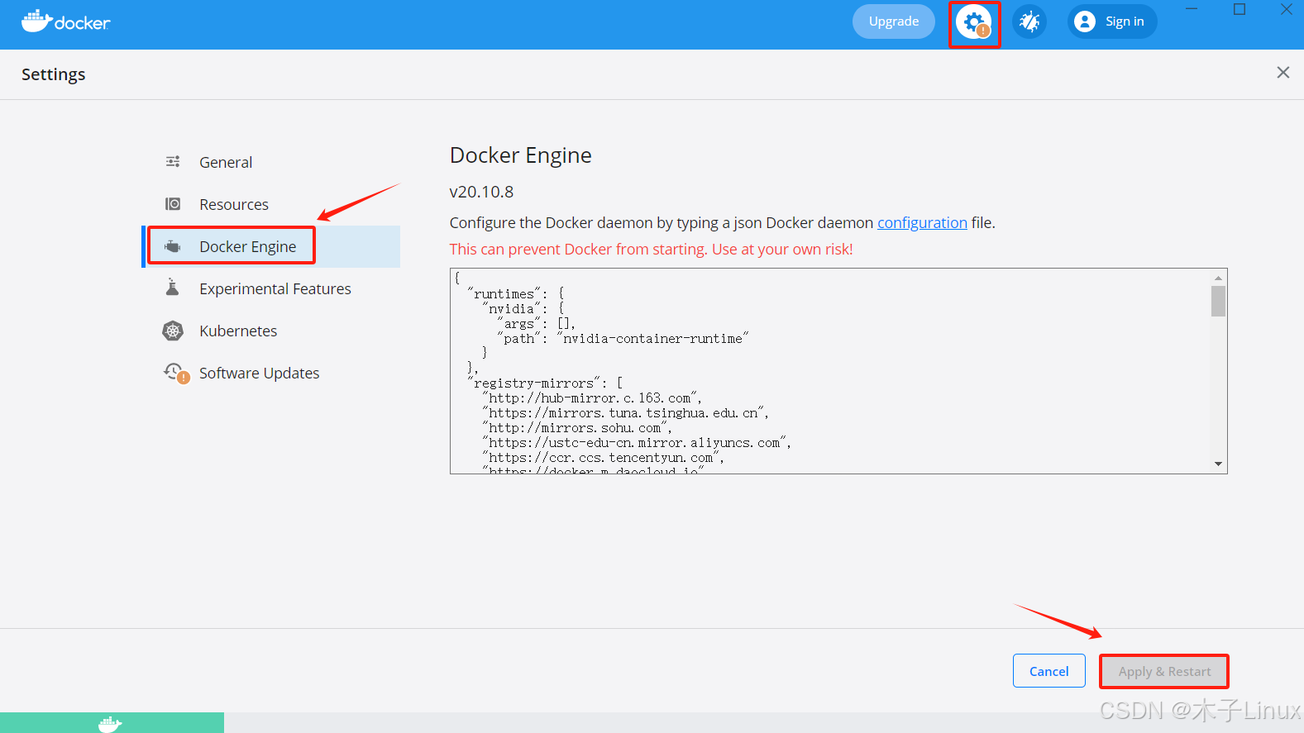The width and height of the screenshot is (1304, 733).
Task: Open the Settings gear icon in header
Action: [x=974, y=22]
